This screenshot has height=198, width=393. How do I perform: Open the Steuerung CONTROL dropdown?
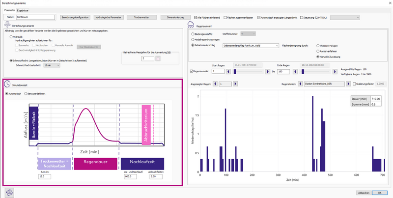click(345, 18)
